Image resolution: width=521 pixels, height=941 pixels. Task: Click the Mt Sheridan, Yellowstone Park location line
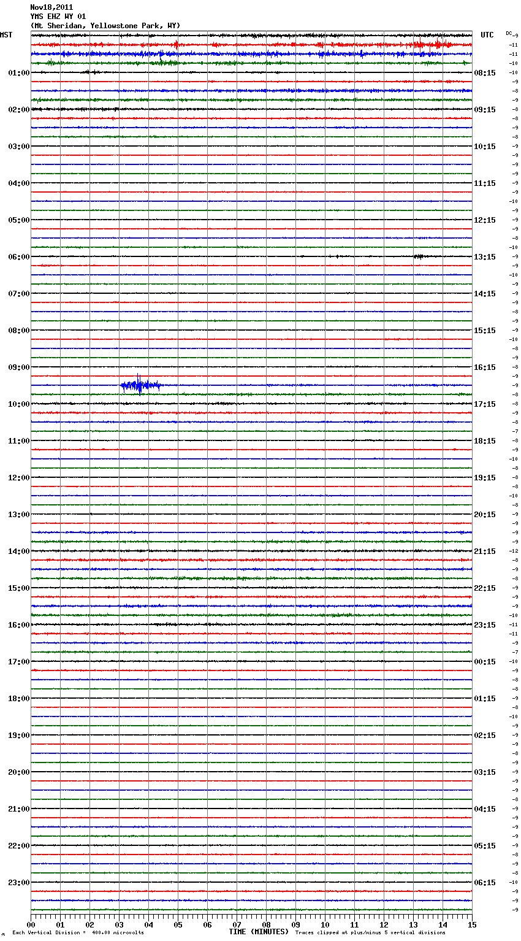(x=105, y=26)
